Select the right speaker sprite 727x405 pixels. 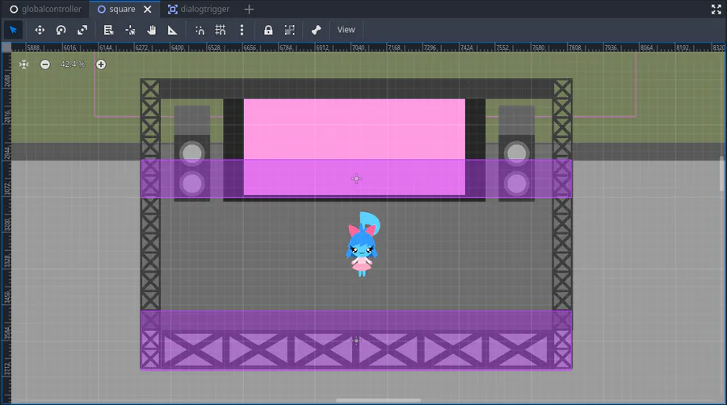tap(516, 153)
